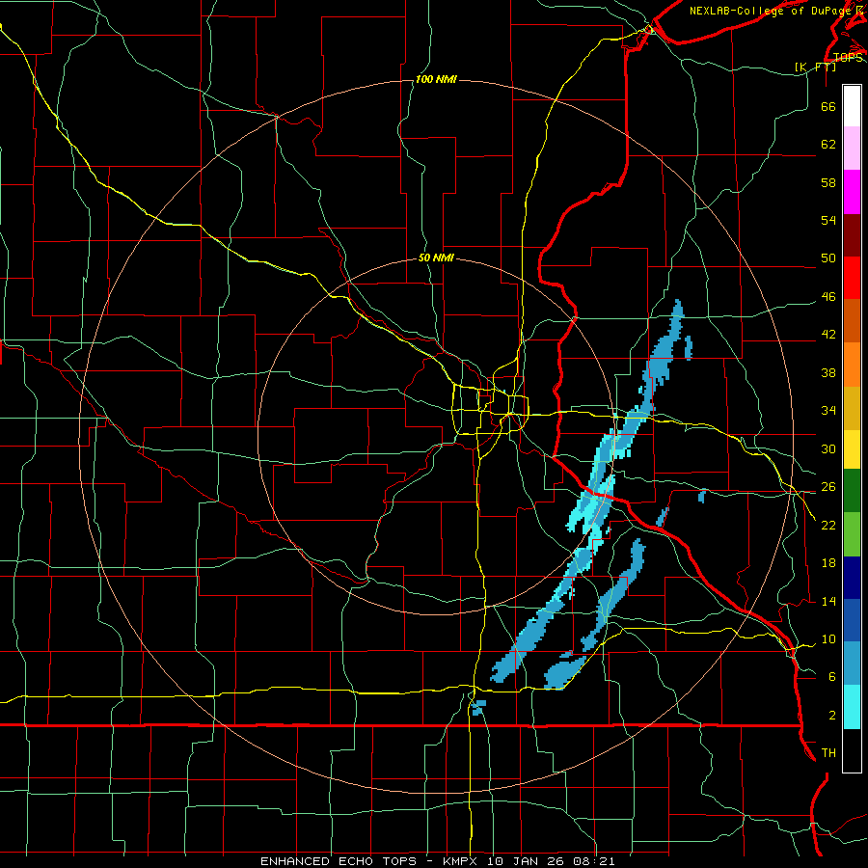The width and height of the screenshot is (868, 868).
Task: Click the 26 legend value label
Action: coord(828,487)
